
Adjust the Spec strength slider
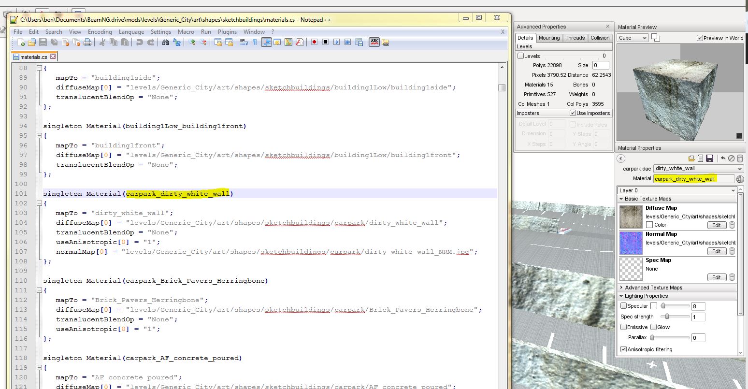click(x=676, y=317)
